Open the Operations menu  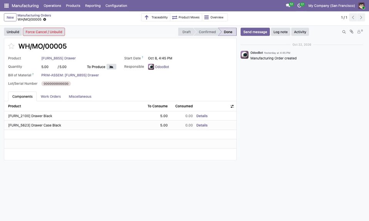coord(52,6)
